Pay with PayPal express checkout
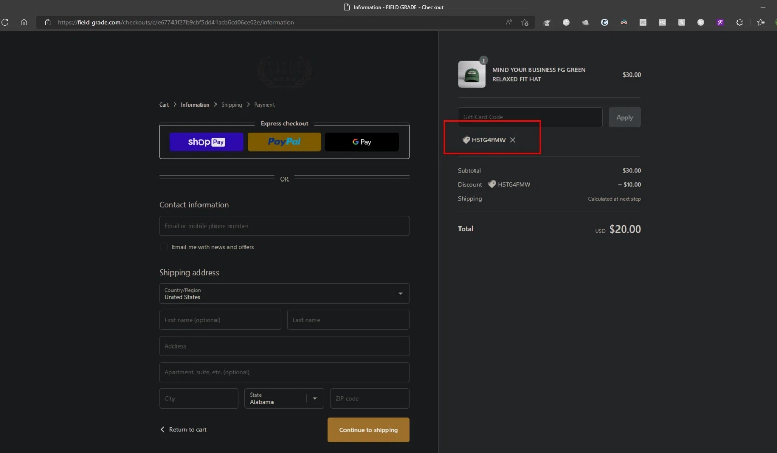 click(284, 142)
